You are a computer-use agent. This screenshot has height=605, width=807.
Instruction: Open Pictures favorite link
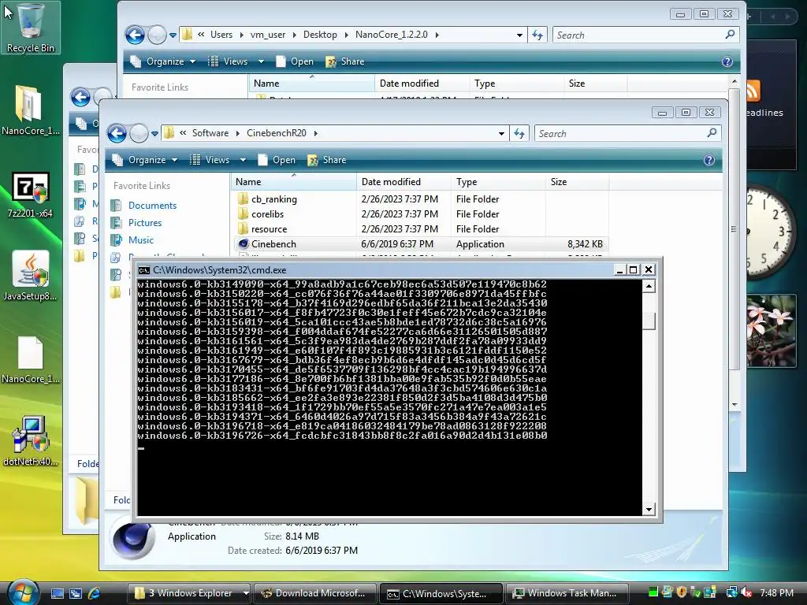tap(145, 223)
